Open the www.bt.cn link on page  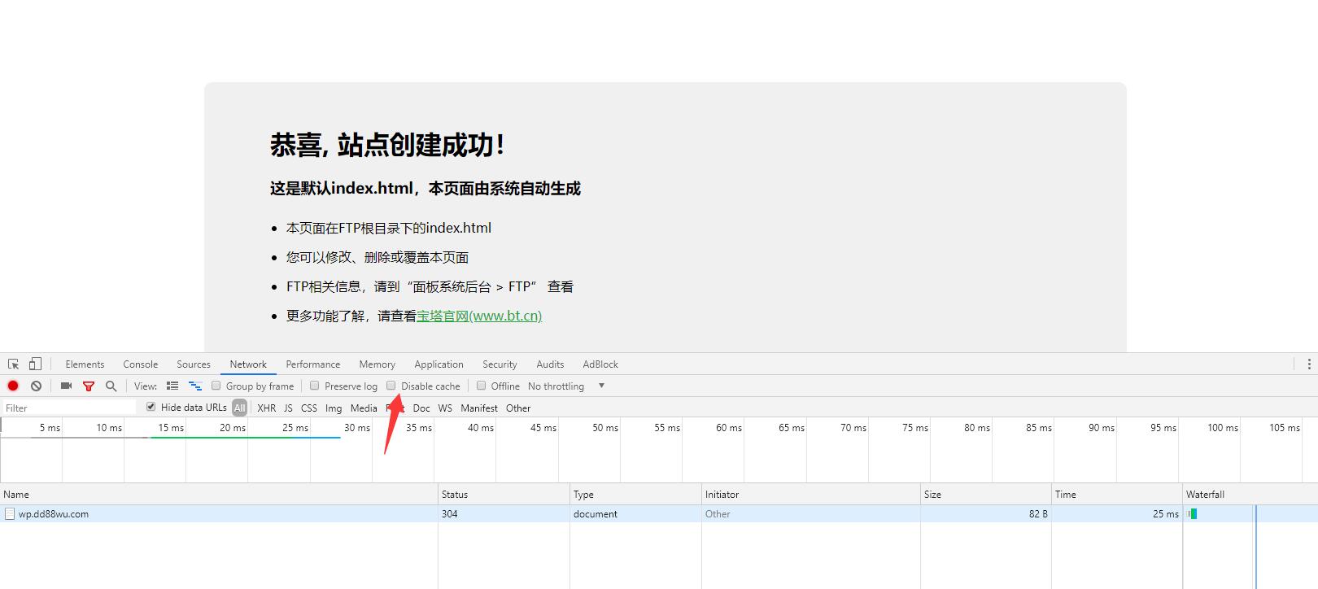point(479,316)
